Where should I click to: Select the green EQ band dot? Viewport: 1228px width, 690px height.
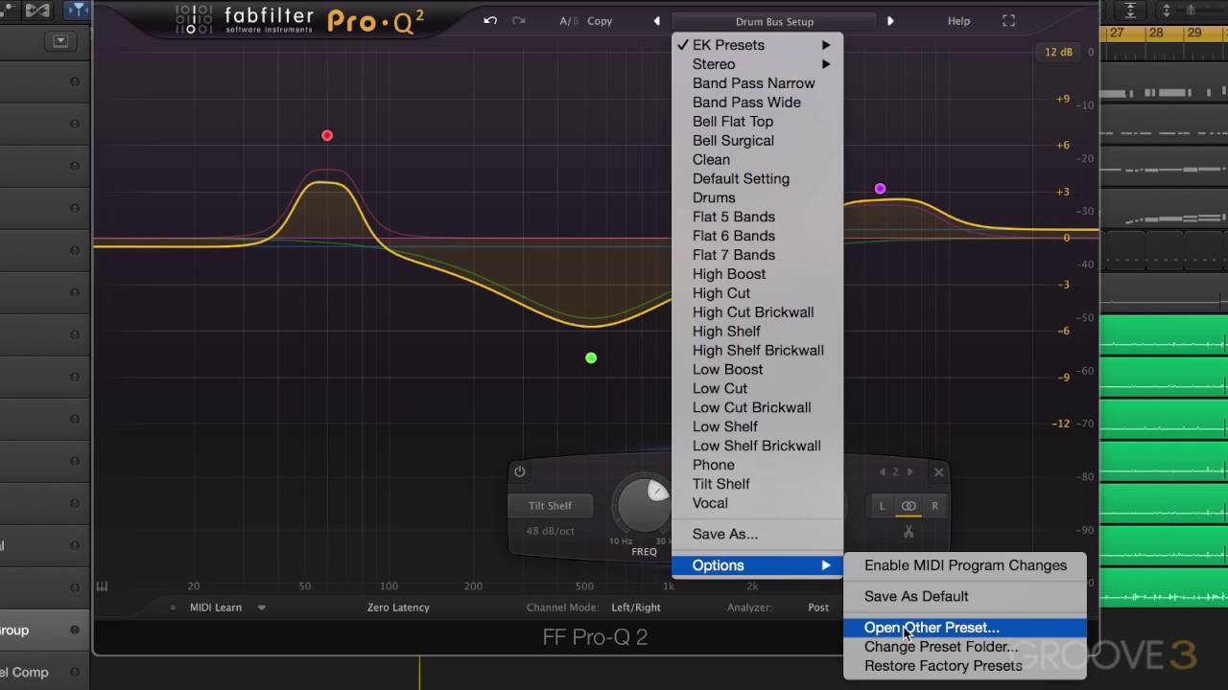591,357
